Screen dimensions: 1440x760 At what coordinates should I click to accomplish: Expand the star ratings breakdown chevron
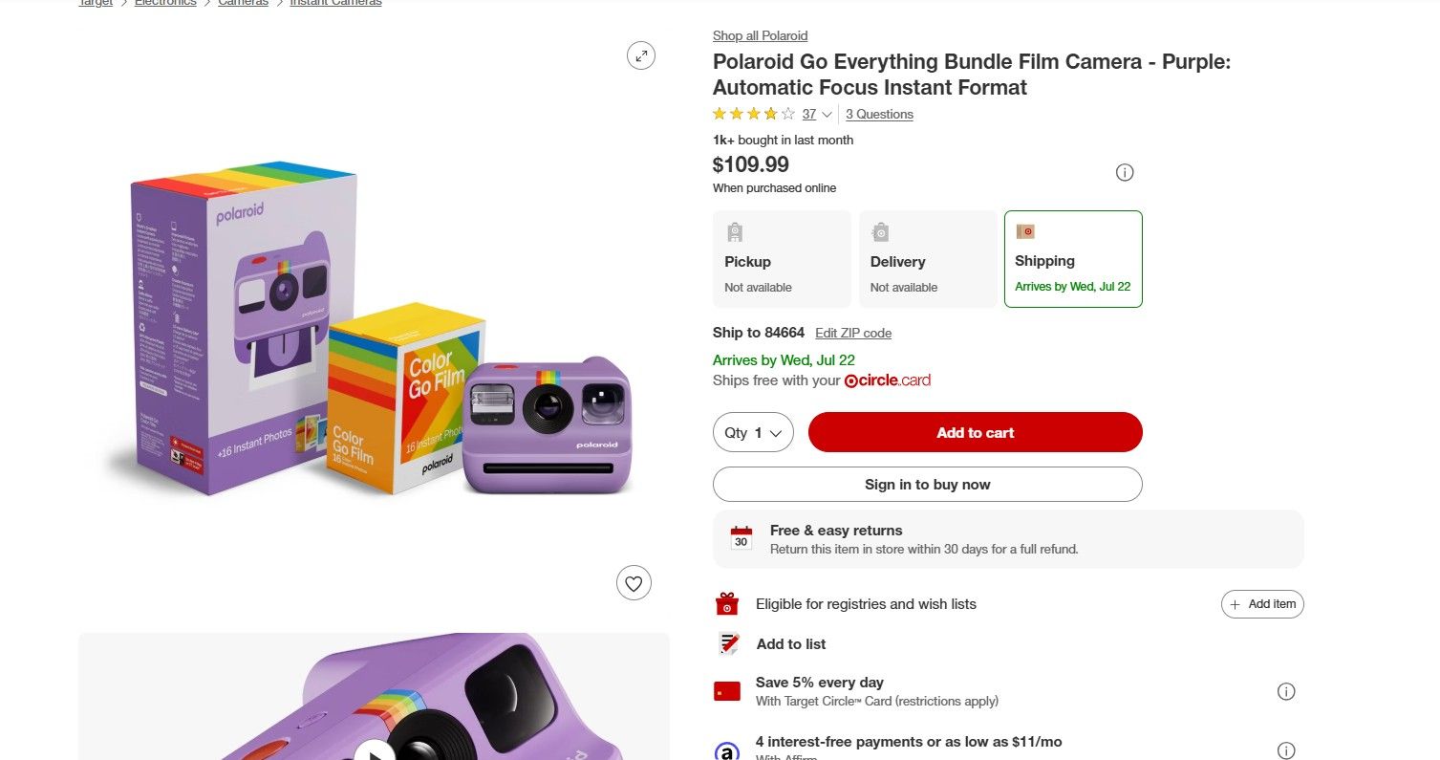pos(827,115)
